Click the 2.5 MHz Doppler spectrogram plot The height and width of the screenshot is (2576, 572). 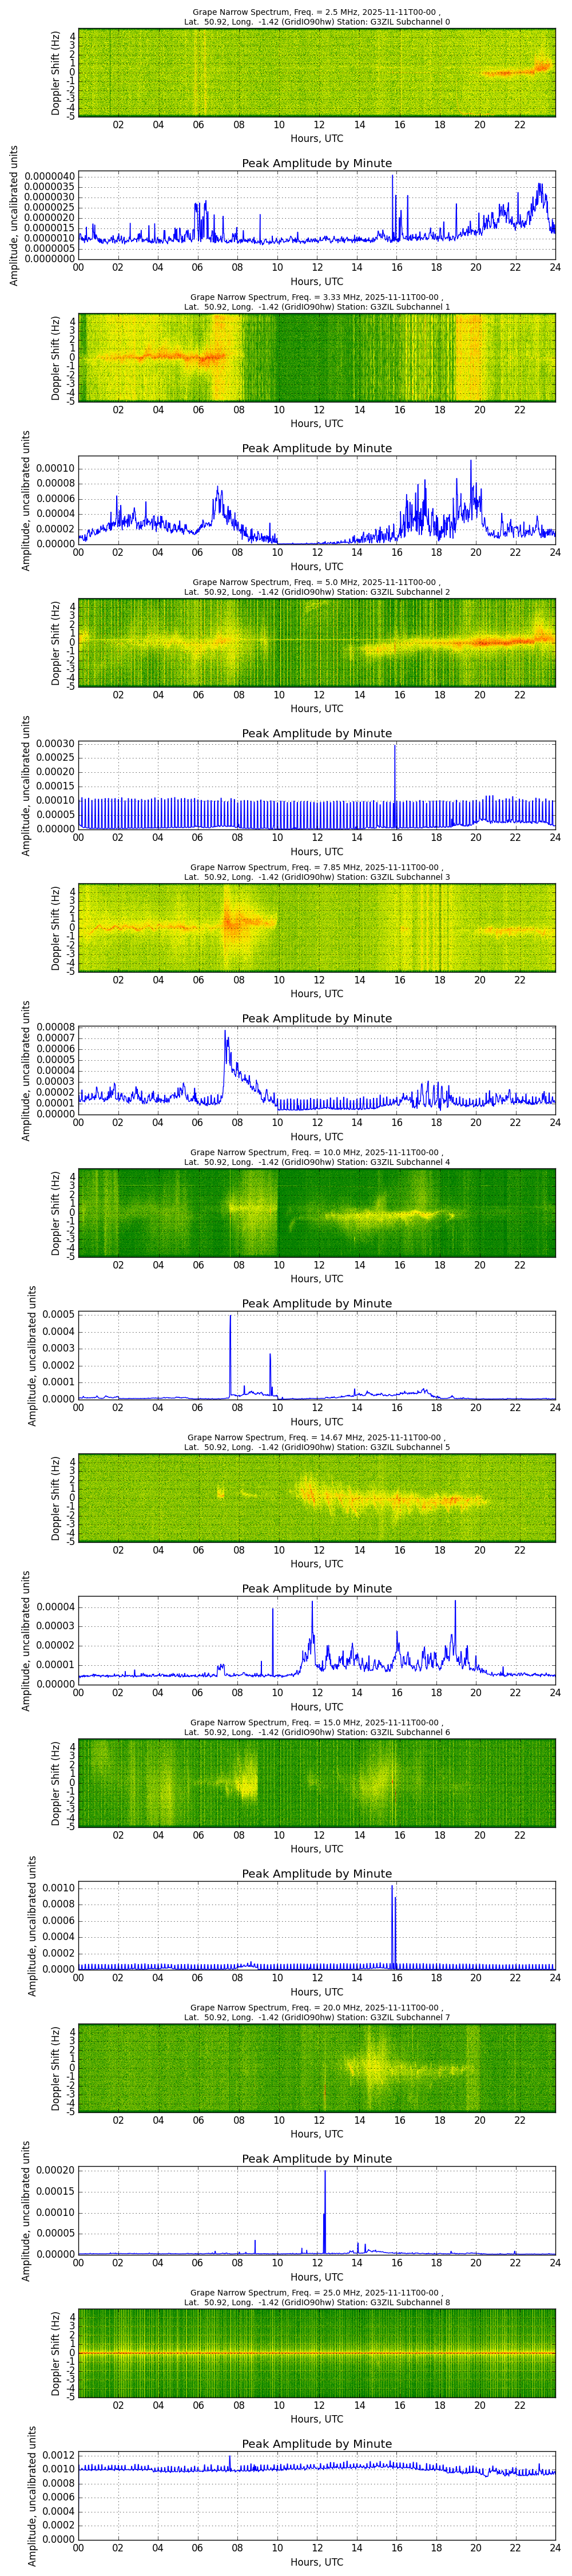317,73
